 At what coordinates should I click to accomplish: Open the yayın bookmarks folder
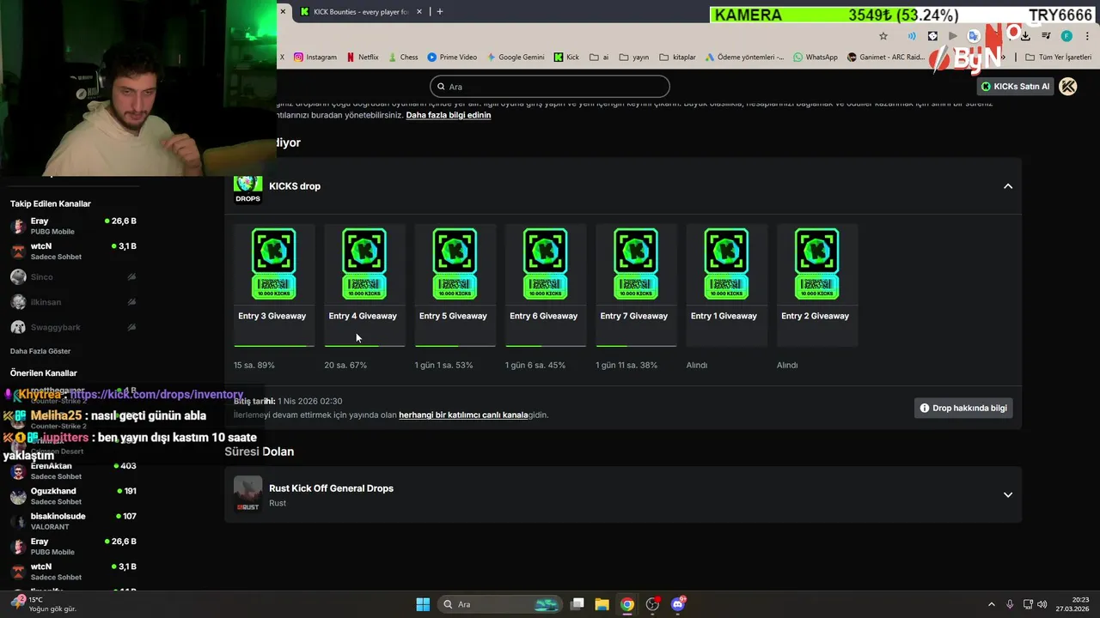pos(634,58)
